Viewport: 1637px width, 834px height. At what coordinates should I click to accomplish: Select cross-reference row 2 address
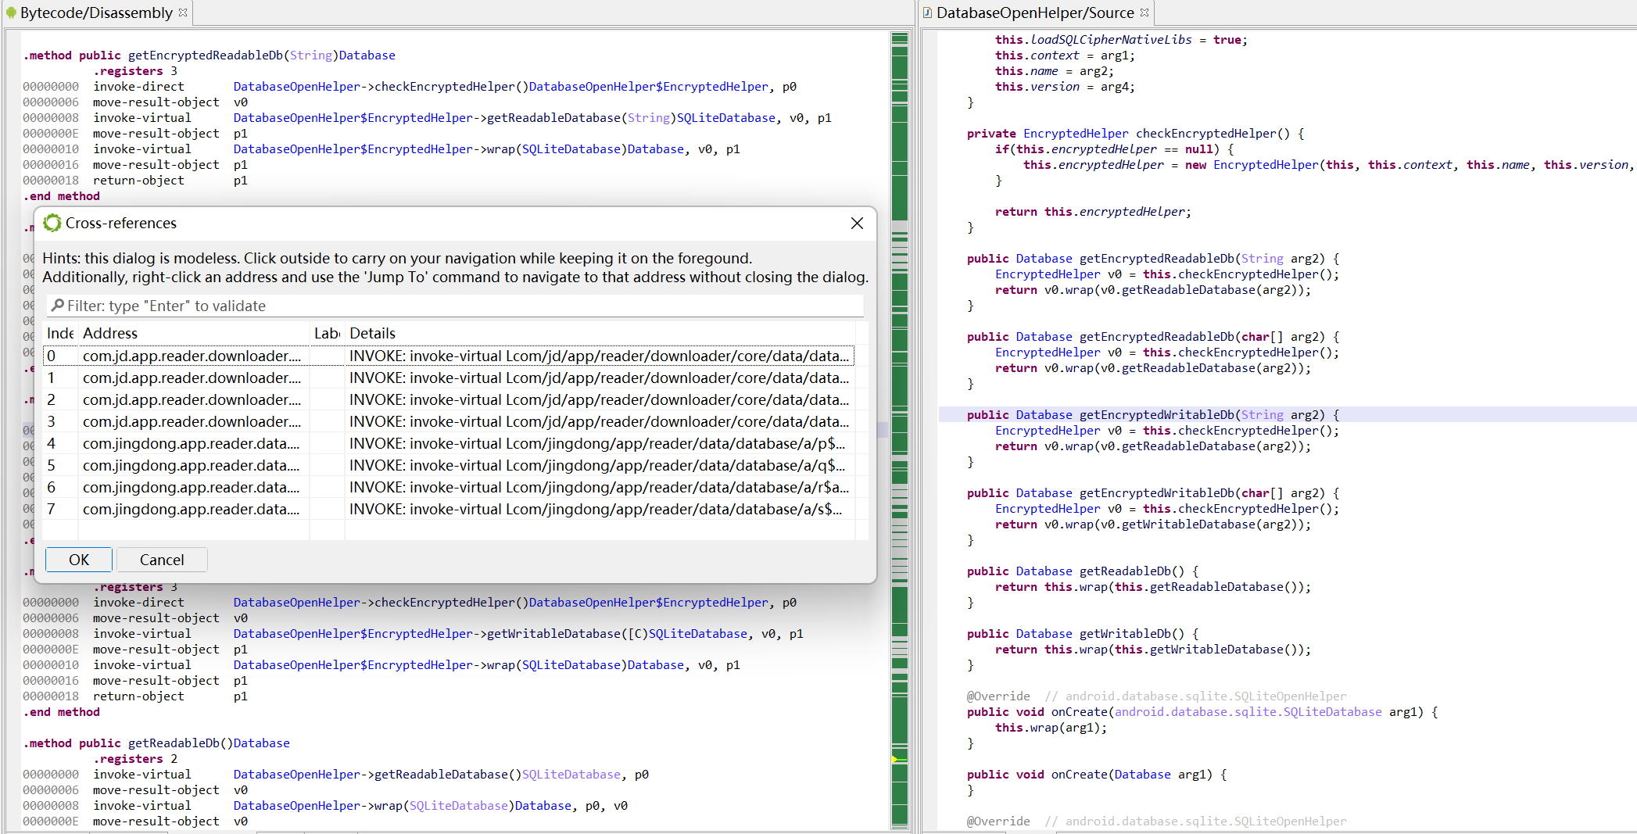(192, 400)
